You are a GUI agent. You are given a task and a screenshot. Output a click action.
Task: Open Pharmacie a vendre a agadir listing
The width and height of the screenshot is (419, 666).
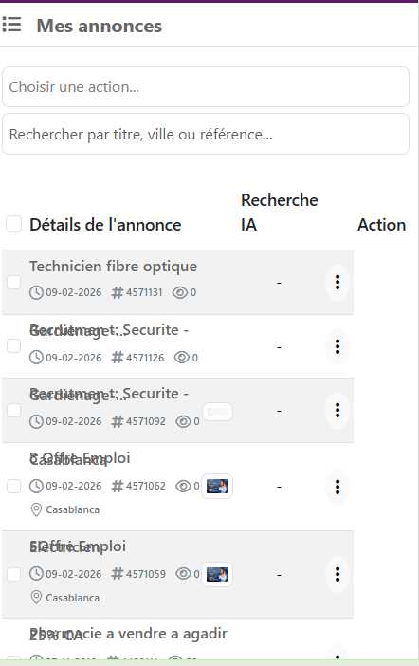[128, 634]
